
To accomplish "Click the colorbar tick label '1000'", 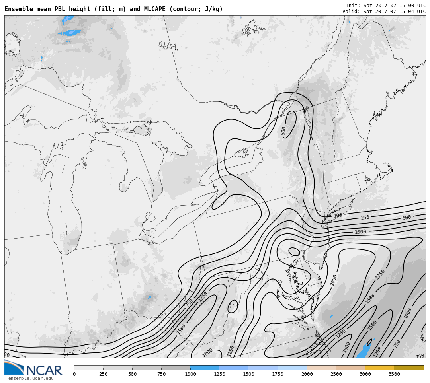I will click(x=191, y=374).
